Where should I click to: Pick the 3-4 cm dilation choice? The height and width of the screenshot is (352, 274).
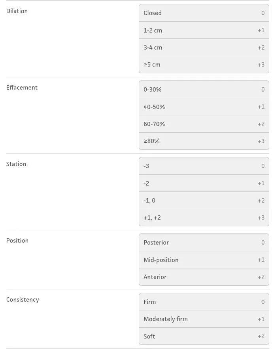click(204, 48)
